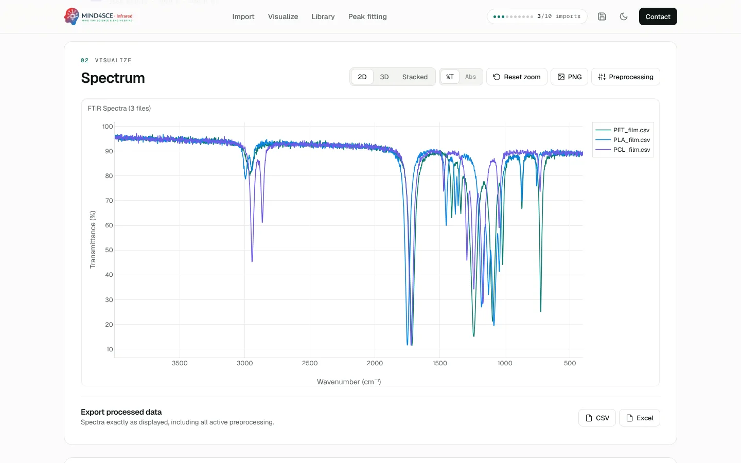Viewport: 741px width, 463px height.
Task: Export processed data as CSV
Action: coord(597,418)
